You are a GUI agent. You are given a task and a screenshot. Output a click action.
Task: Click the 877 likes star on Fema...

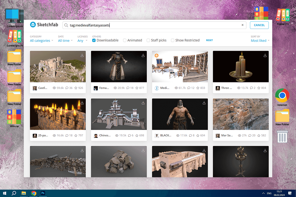tap(137, 88)
